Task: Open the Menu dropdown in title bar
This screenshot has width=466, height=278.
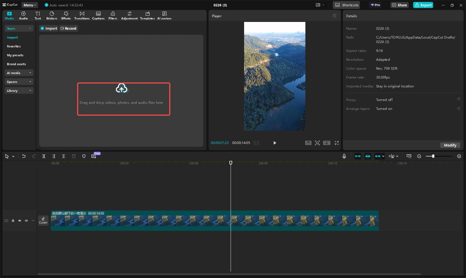Action: click(x=30, y=5)
